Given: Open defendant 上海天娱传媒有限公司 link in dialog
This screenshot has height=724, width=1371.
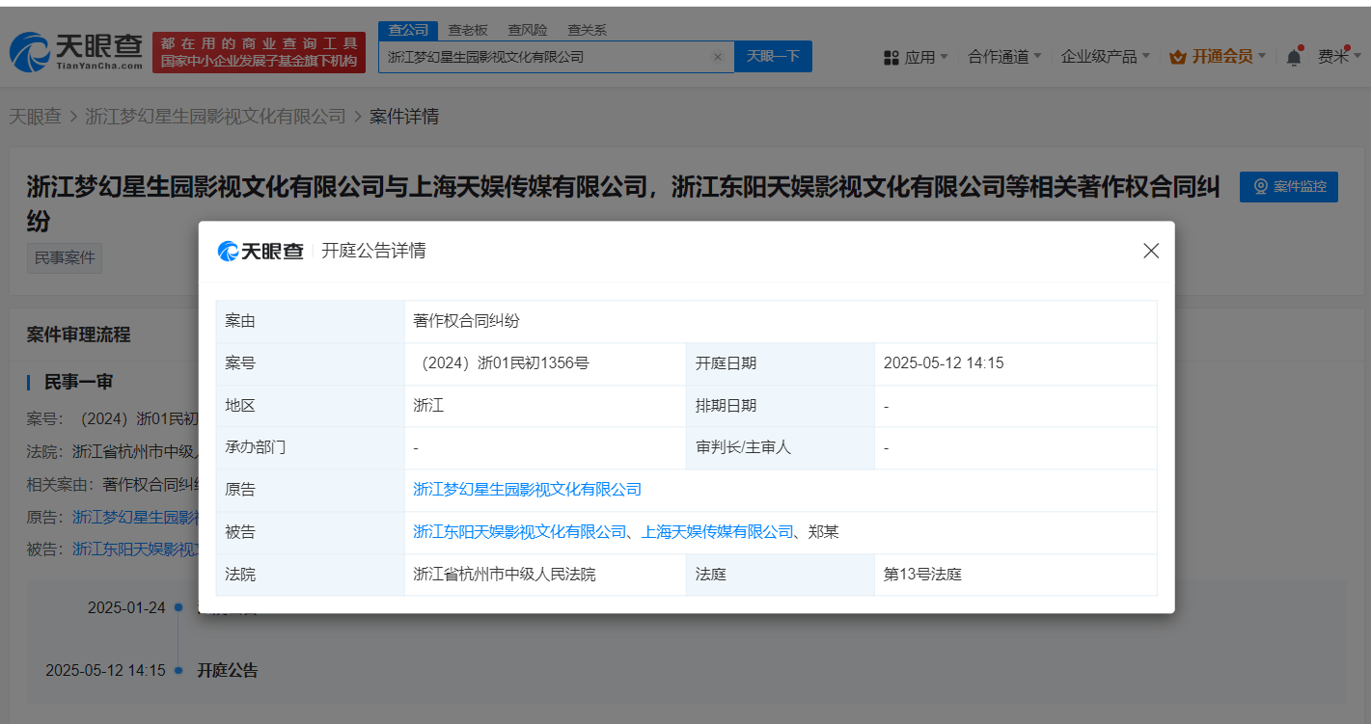Looking at the screenshot, I should 717,532.
